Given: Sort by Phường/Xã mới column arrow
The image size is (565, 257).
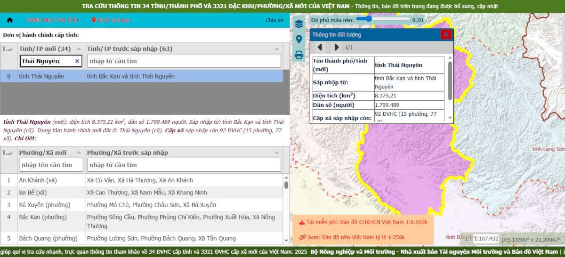Looking at the screenshot, I should pyautogui.click(x=80, y=153).
